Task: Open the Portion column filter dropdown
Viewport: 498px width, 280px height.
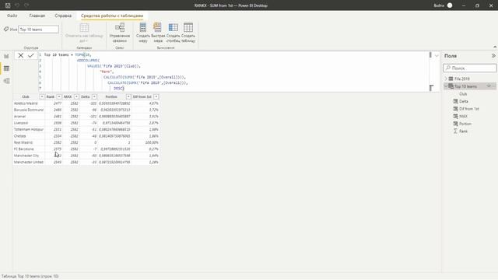Action: click(128, 96)
